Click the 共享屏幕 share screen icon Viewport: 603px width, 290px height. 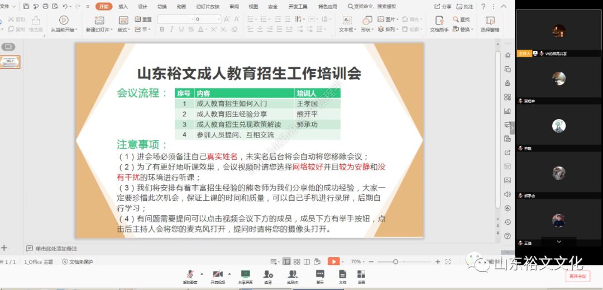pos(246,274)
